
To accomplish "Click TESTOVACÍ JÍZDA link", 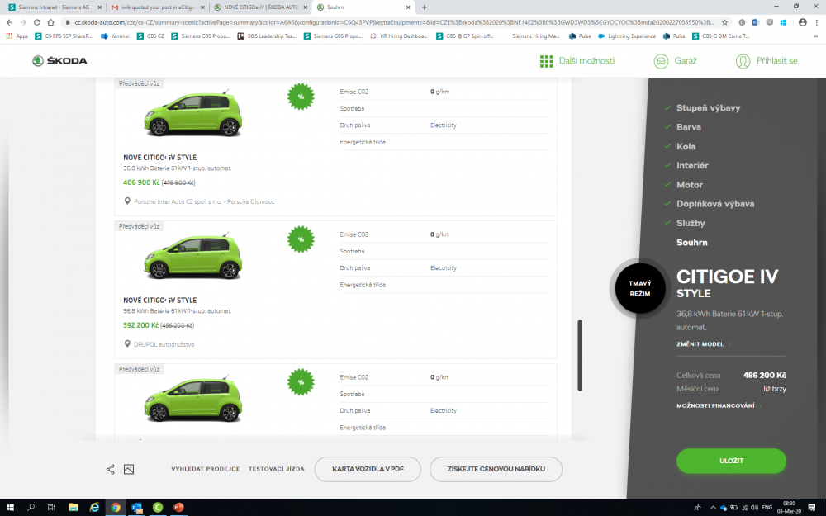I will point(277,469).
